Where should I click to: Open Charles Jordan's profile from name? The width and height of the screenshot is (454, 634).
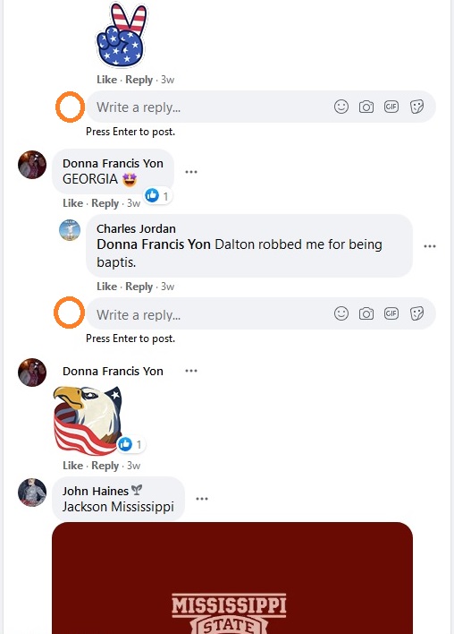click(136, 229)
